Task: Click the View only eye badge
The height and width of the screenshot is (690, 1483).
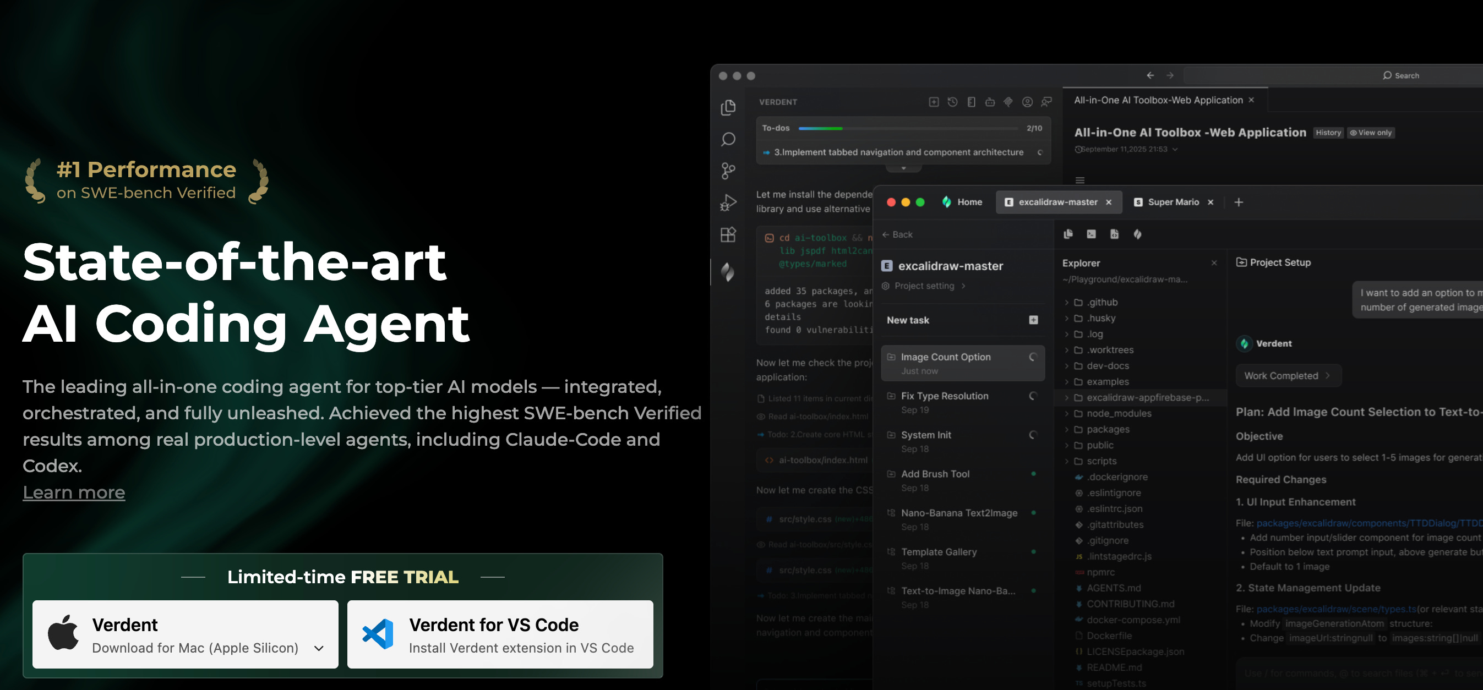Action: coord(1371,133)
